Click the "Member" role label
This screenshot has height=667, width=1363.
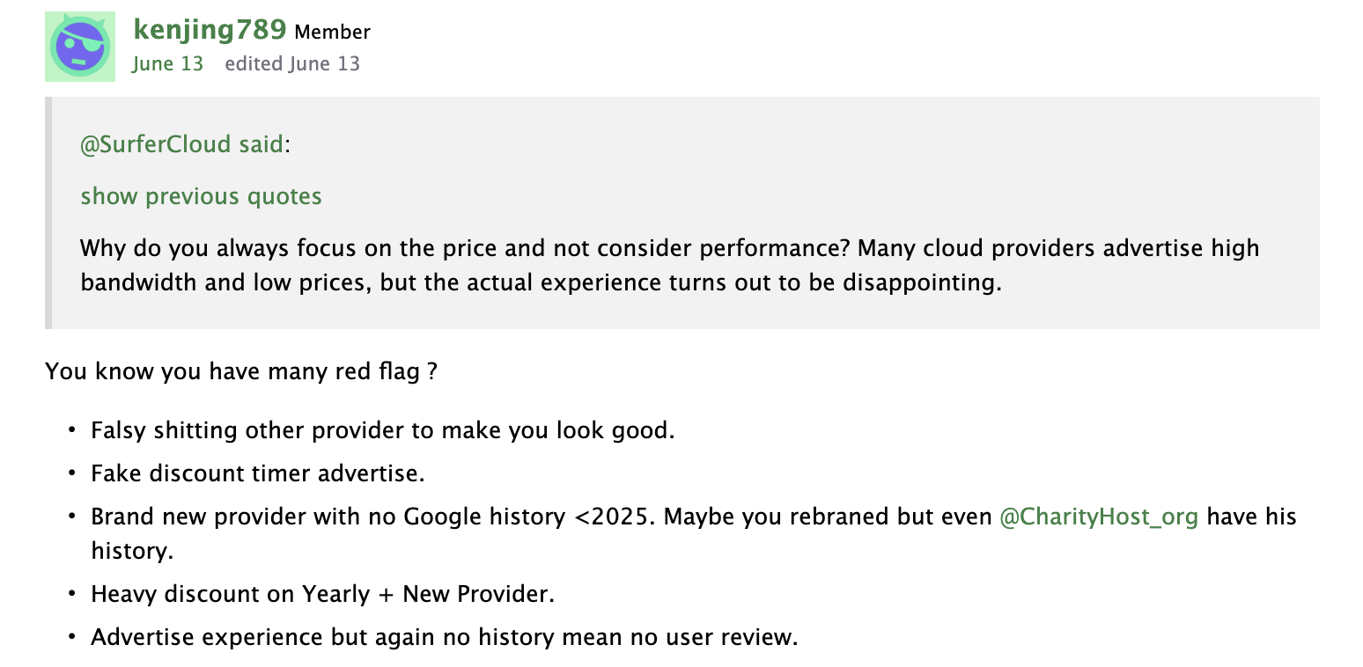[x=332, y=33]
